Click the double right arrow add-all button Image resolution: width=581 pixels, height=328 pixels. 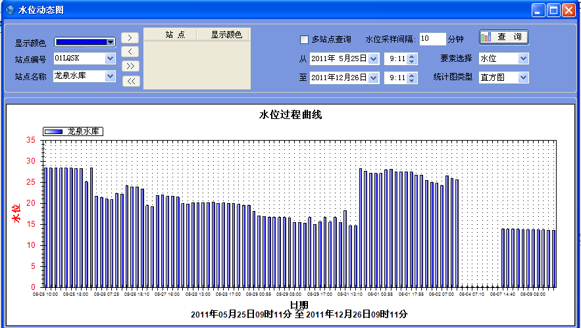[x=131, y=66]
